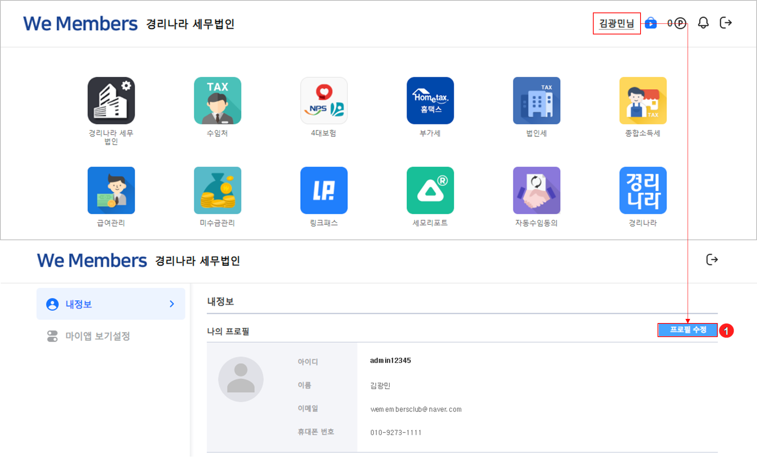Click the top header logout icon
The width and height of the screenshot is (757, 460).
pos(725,23)
